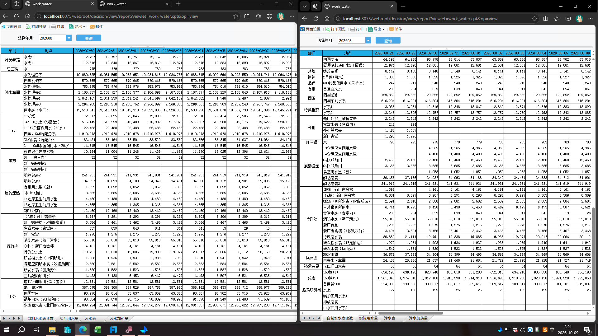
Task: Go back in right browser window
Action: click(305, 19)
